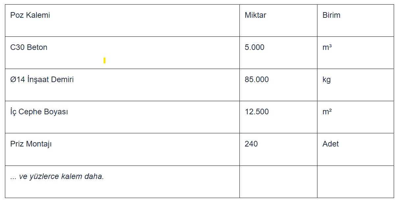399x200 pixels.
Task: Click the word 'Demiri' in the table
Action: click(62, 79)
